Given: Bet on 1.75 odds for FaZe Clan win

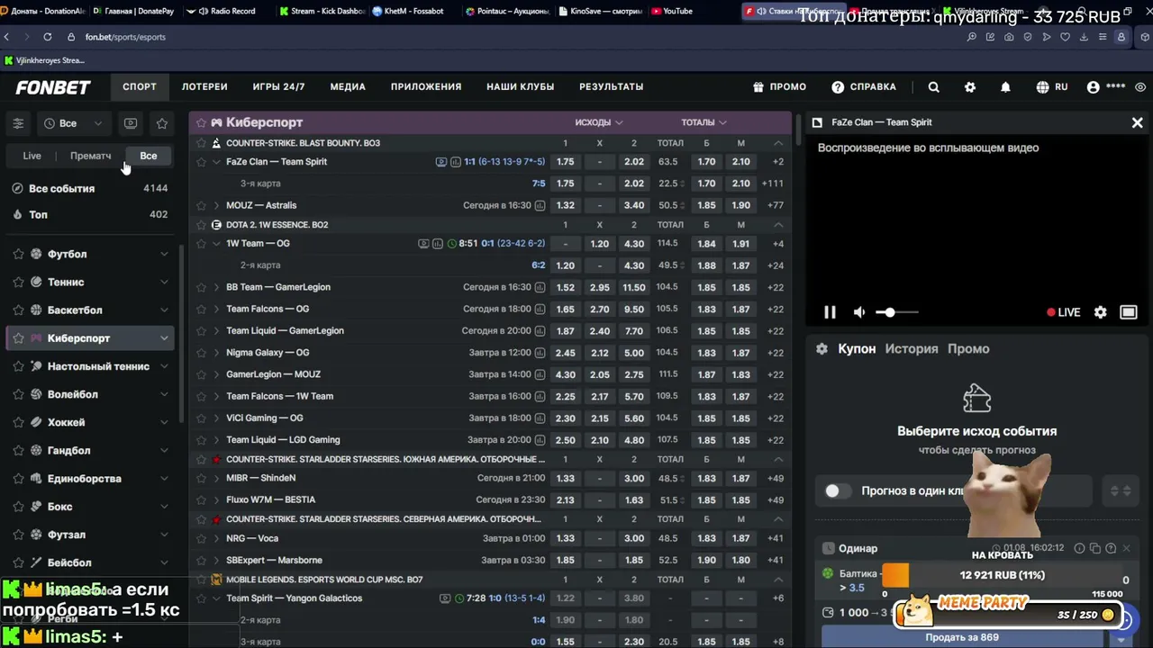Looking at the screenshot, I should (x=566, y=162).
